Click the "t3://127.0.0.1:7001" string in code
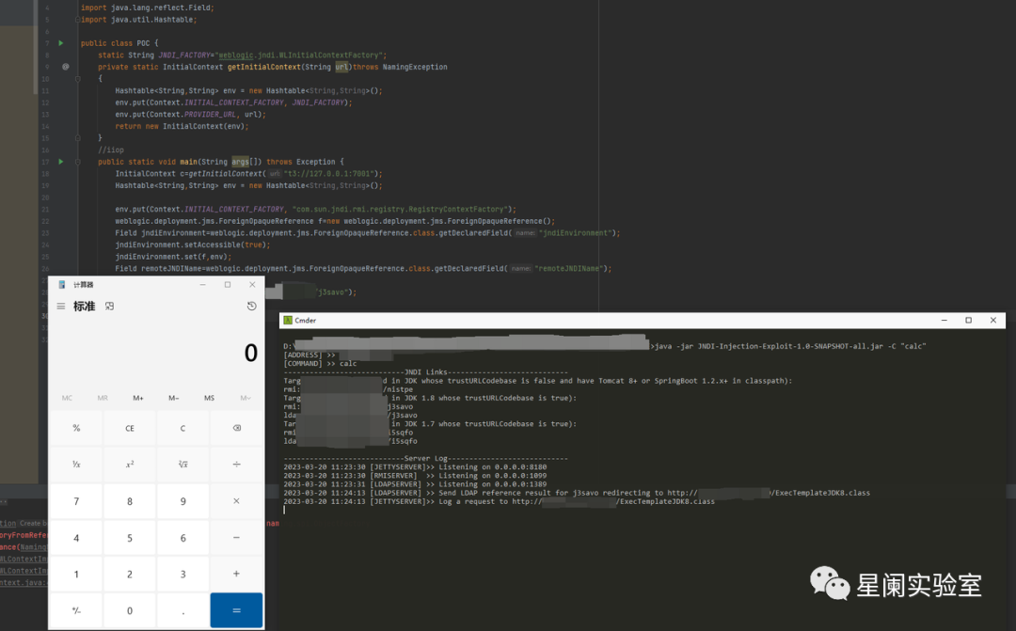1016x631 pixels. pyautogui.click(x=328, y=174)
